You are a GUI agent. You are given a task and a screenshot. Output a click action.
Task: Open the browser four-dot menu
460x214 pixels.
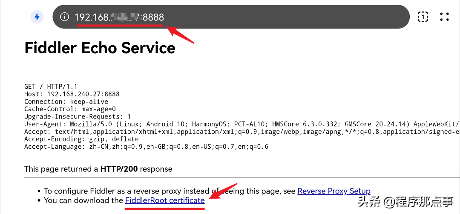pyautogui.click(x=444, y=17)
